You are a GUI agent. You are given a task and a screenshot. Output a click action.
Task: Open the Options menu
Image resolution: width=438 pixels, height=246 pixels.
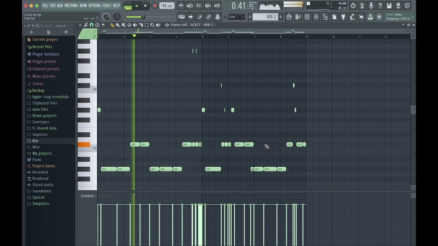95,5
